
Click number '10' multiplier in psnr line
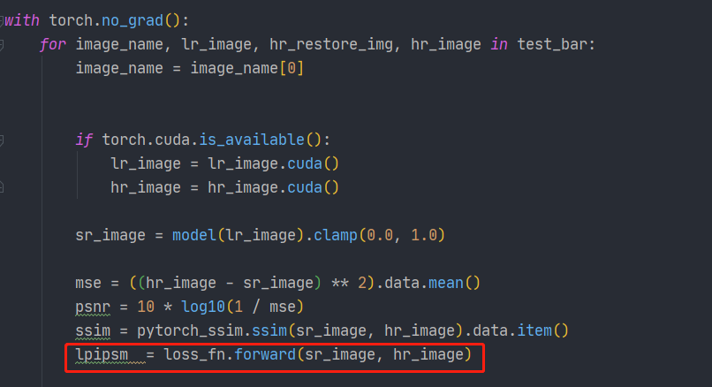pos(146,307)
